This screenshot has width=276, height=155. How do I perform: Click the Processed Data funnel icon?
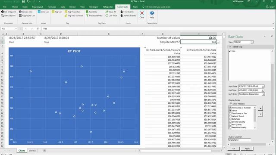[87, 15]
